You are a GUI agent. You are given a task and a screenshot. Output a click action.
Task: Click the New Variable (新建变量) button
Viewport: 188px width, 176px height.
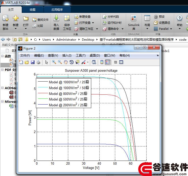pyautogui.click(x=82, y=17)
